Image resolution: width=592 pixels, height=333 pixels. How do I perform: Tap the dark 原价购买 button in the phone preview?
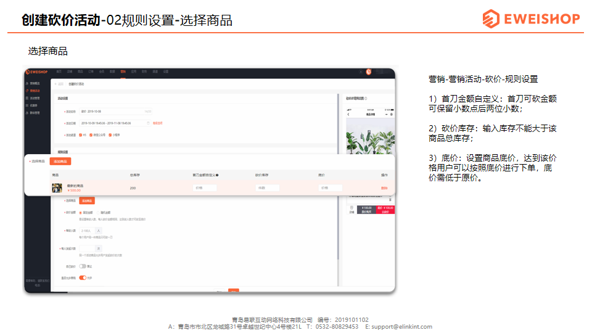(366, 210)
